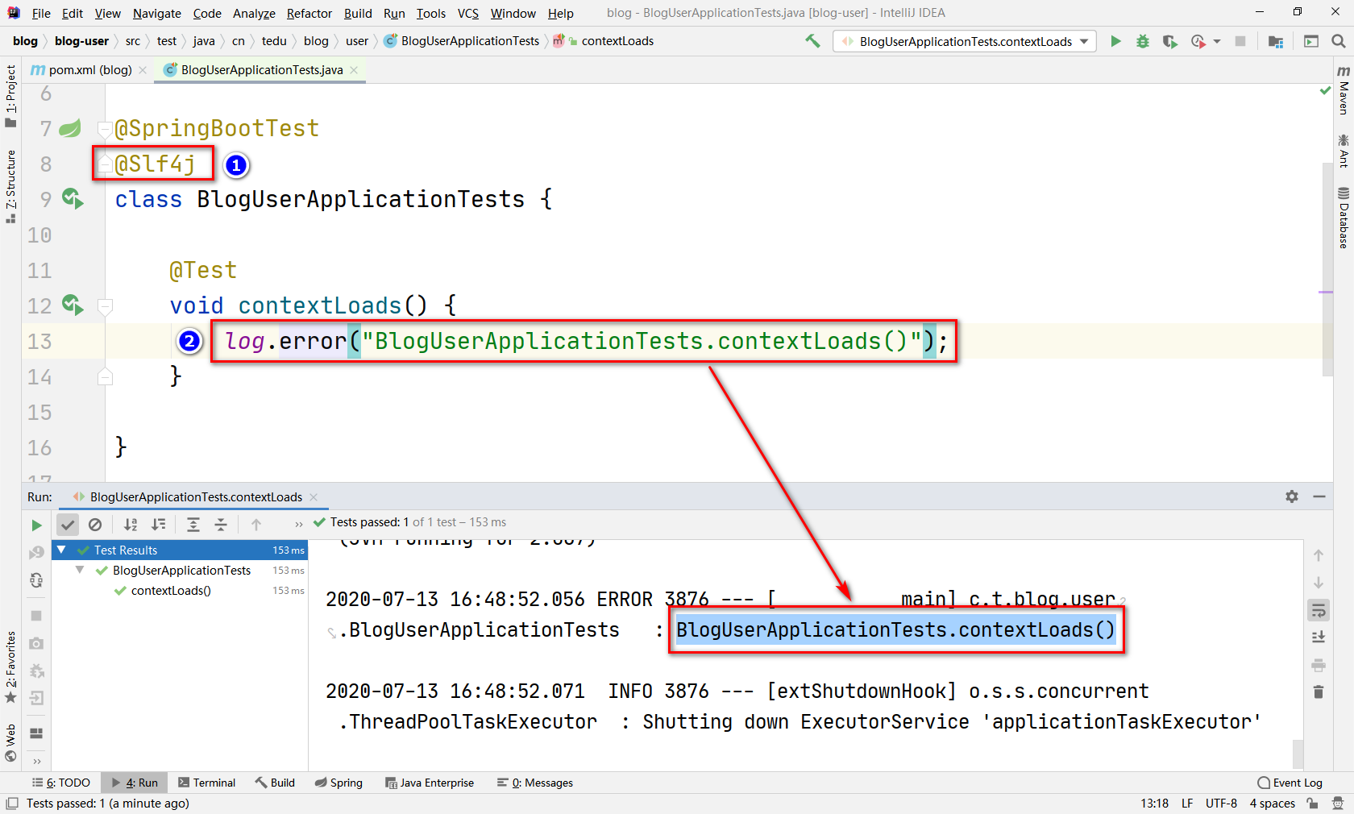Run with Coverage from top toolbar
The image size is (1354, 814).
pyautogui.click(x=1169, y=41)
